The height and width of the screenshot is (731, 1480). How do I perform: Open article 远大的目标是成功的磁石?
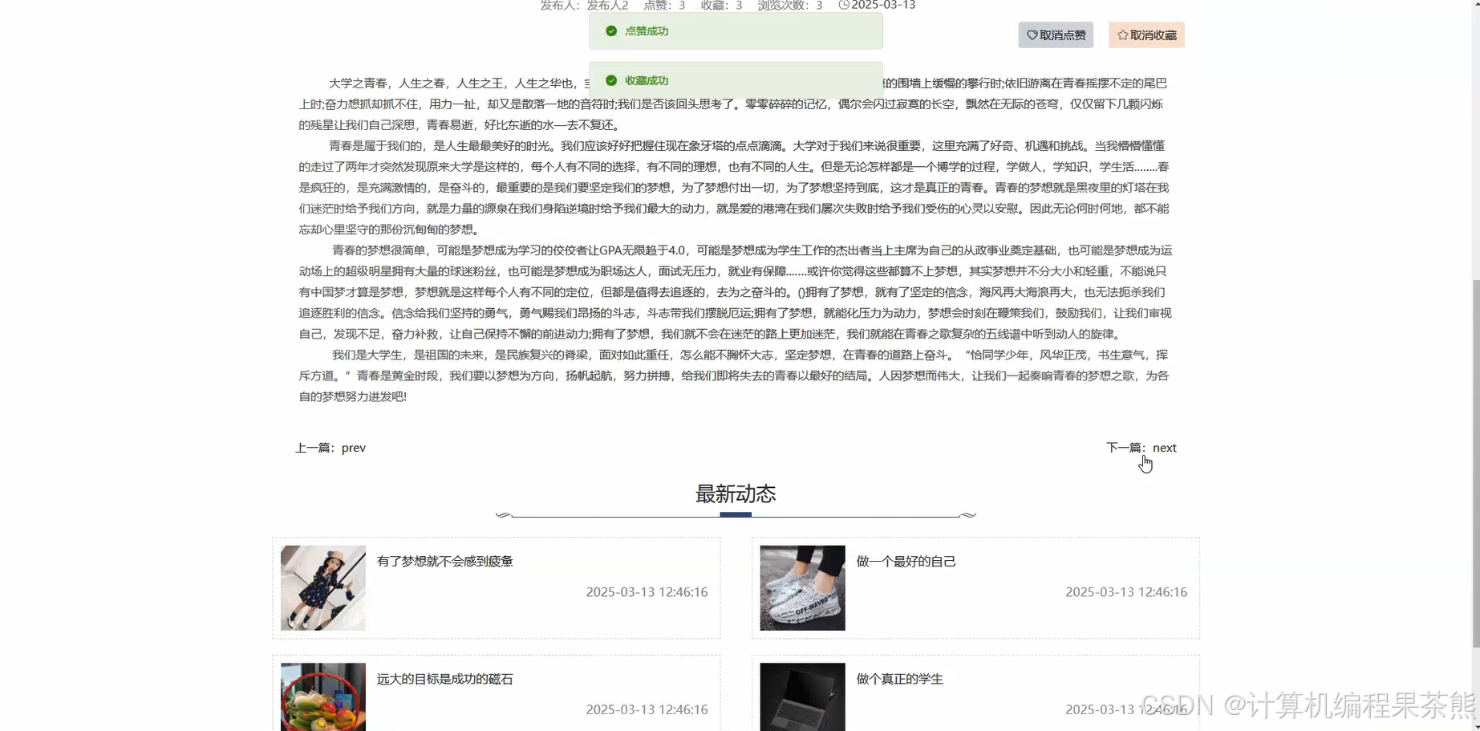click(445, 679)
